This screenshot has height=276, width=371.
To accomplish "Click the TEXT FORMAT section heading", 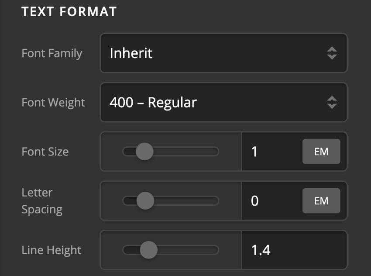I will [70, 12].
